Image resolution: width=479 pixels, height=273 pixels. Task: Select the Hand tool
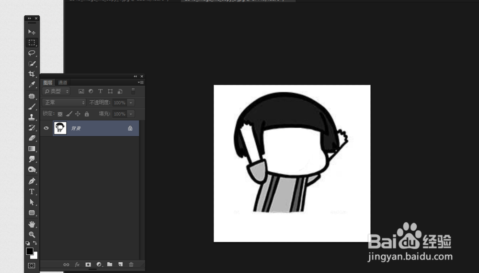click(32, 224)
